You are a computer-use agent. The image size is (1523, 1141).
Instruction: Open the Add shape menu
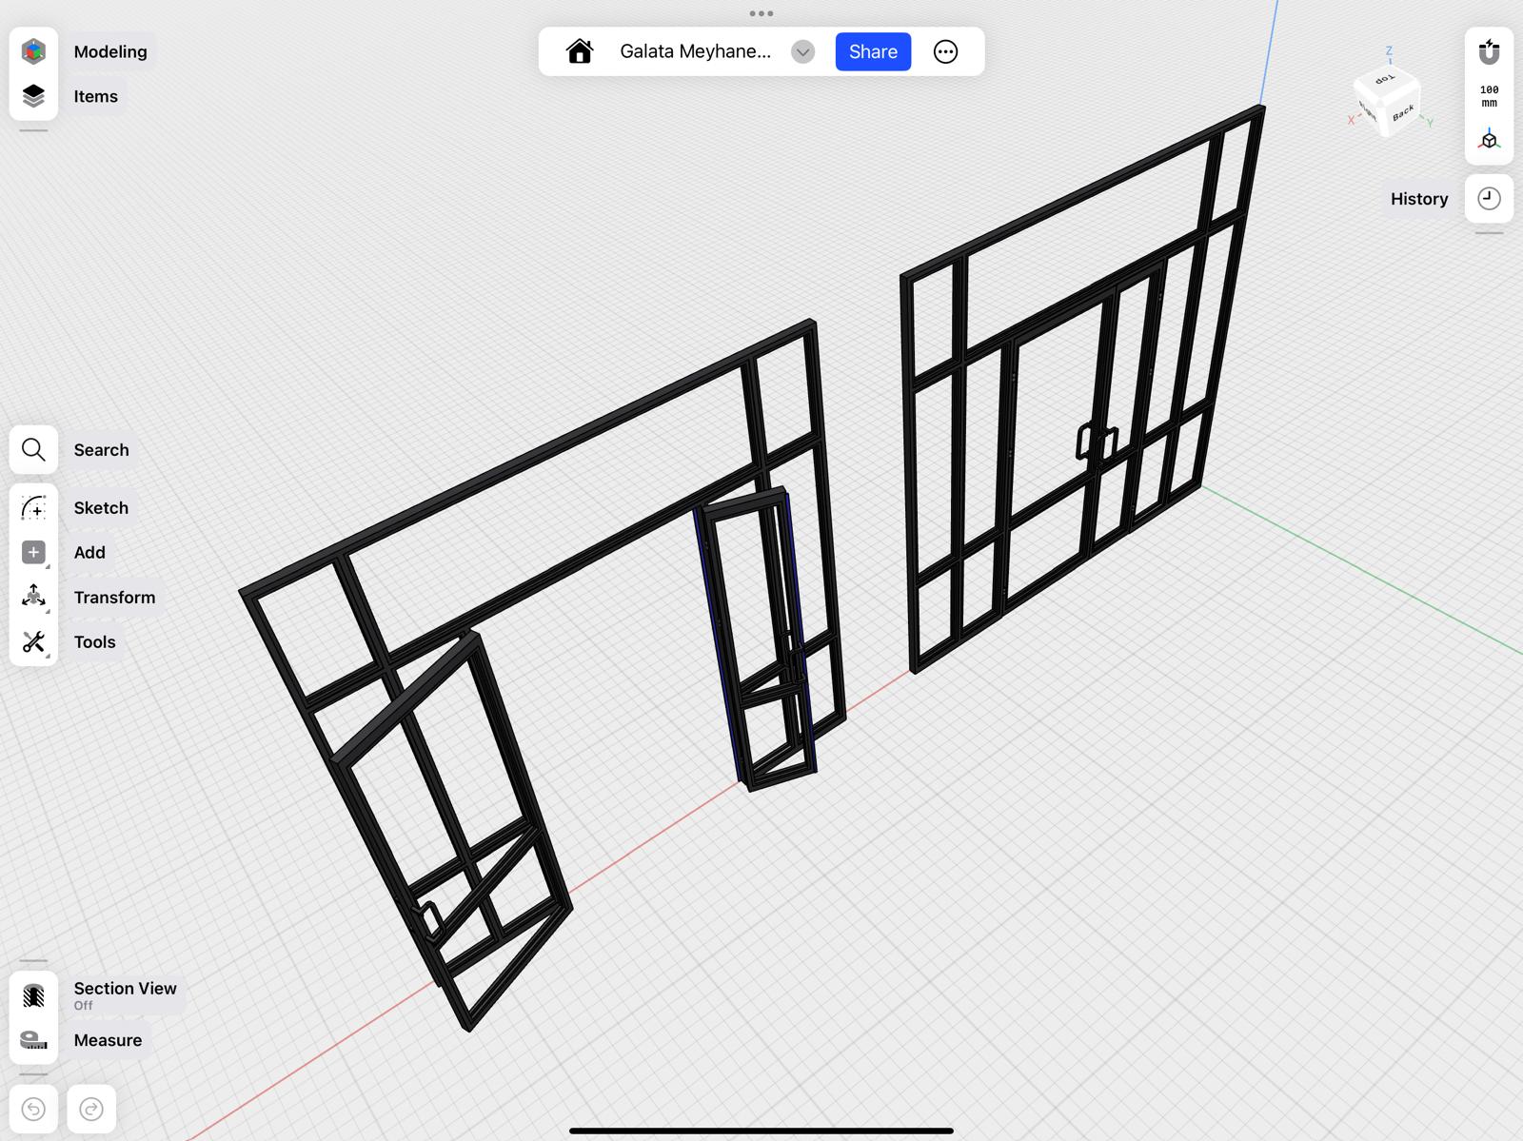[x=33, y=552]
